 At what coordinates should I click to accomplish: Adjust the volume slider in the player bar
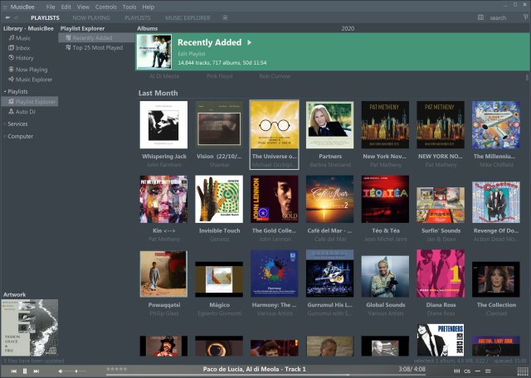click(76, 371)
